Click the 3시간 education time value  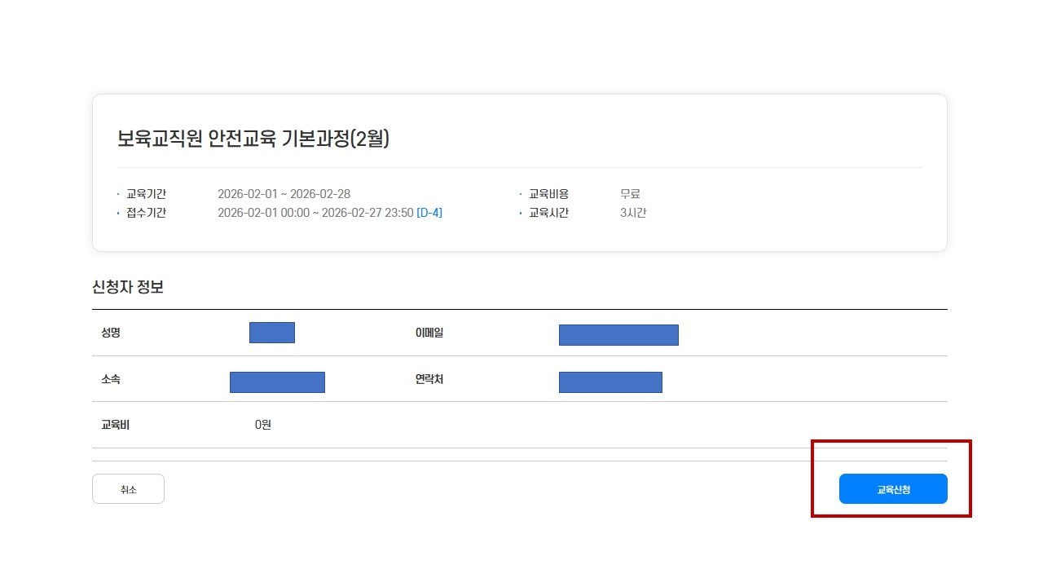pyautogui.click(x=633, y=213)
